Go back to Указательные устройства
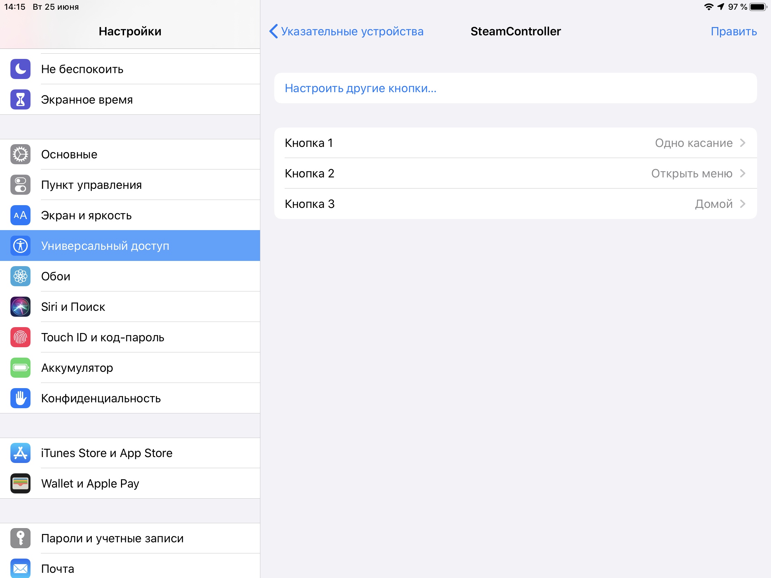Screen dimensions: 771x578 pos(346,31)
